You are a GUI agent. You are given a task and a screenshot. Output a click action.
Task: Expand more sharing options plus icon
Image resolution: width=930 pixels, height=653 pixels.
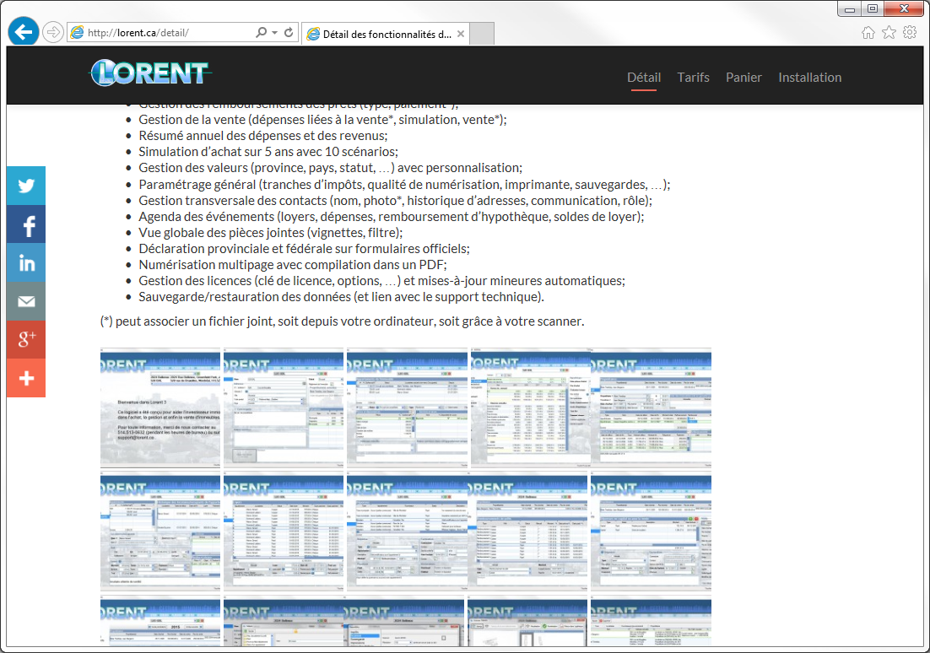[26, 379]
